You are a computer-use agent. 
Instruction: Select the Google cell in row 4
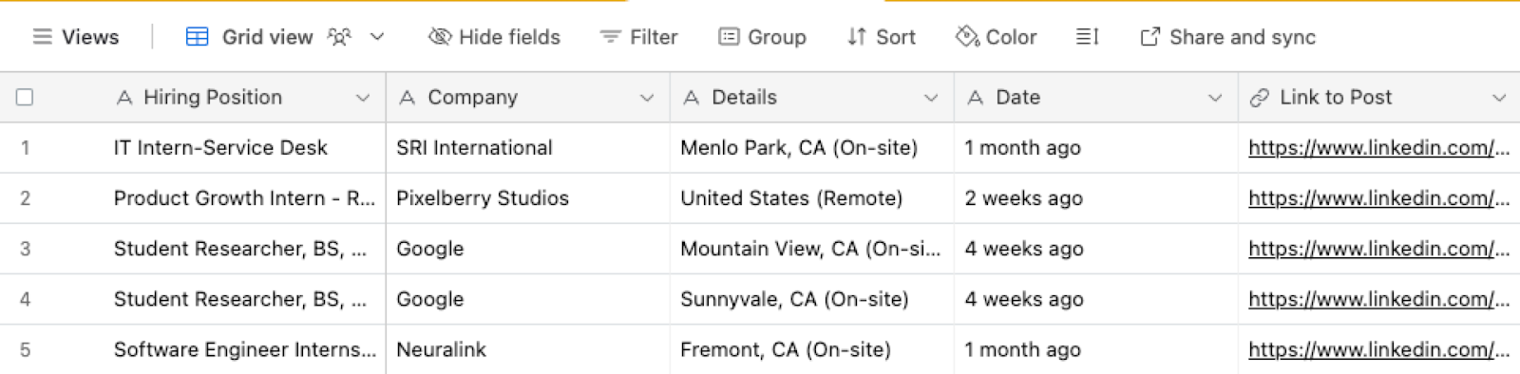tap(528, 299)
